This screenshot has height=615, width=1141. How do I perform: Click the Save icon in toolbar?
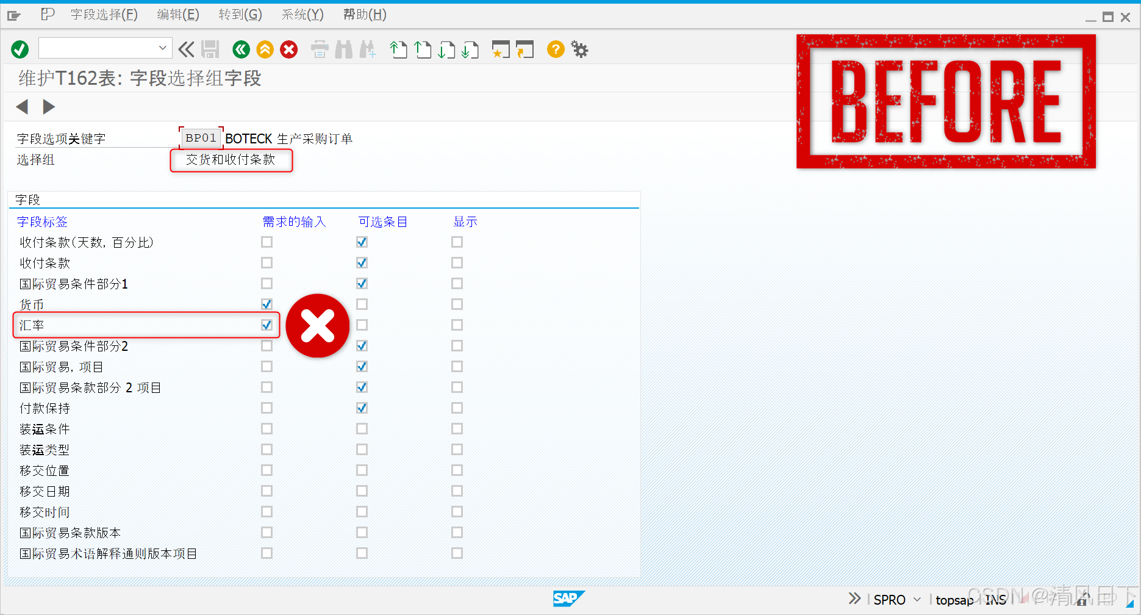pos(210,49)
